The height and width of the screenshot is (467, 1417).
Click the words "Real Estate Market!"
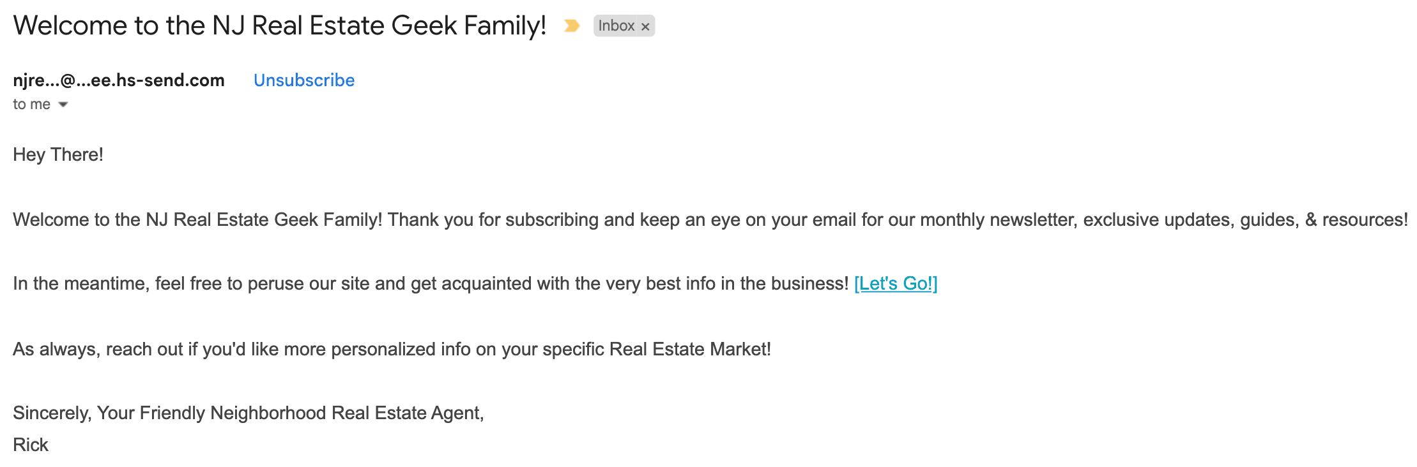pos(690,350)
